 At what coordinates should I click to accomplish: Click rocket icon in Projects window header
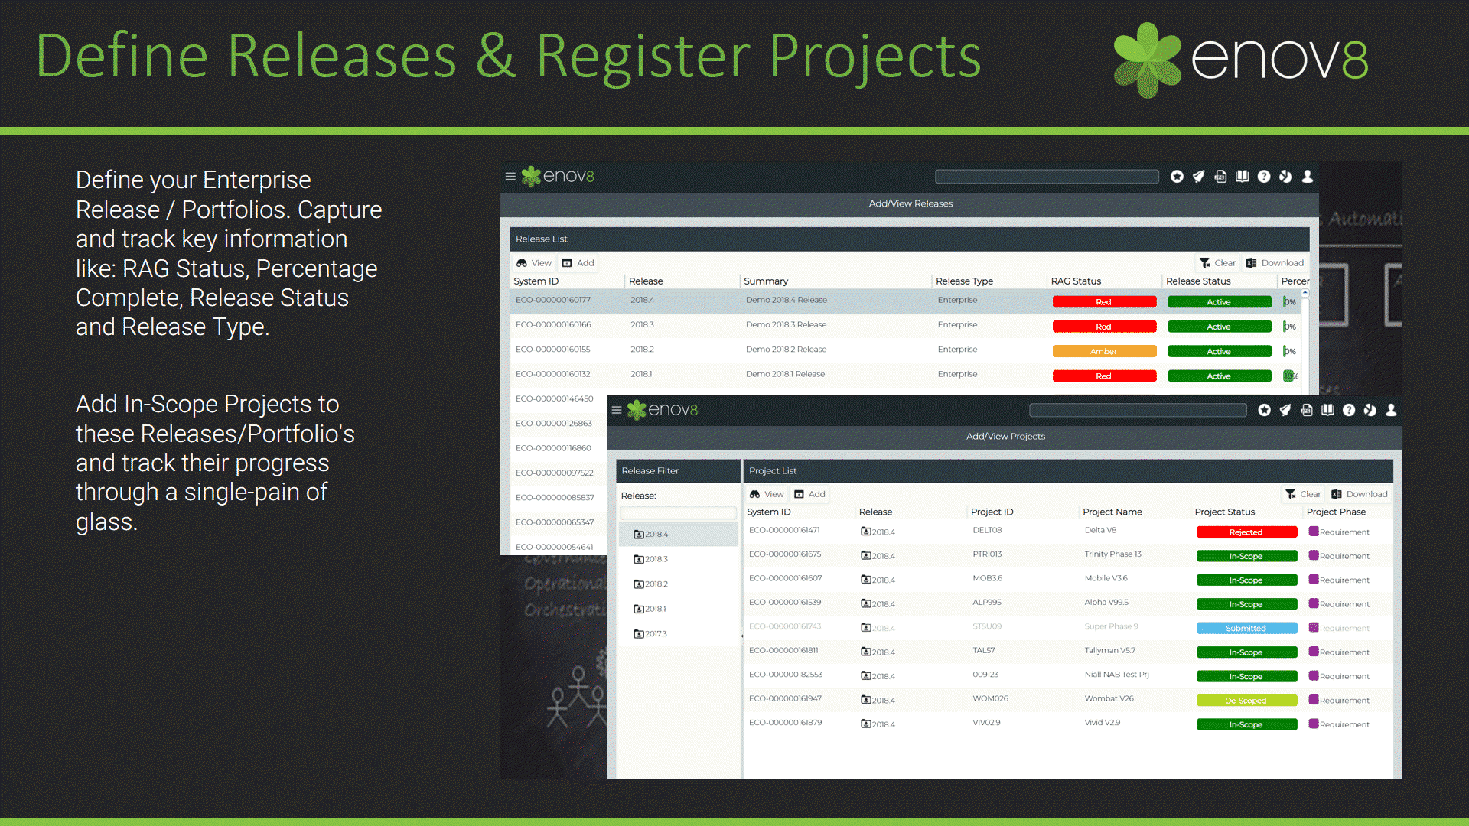pos(1285,410)
